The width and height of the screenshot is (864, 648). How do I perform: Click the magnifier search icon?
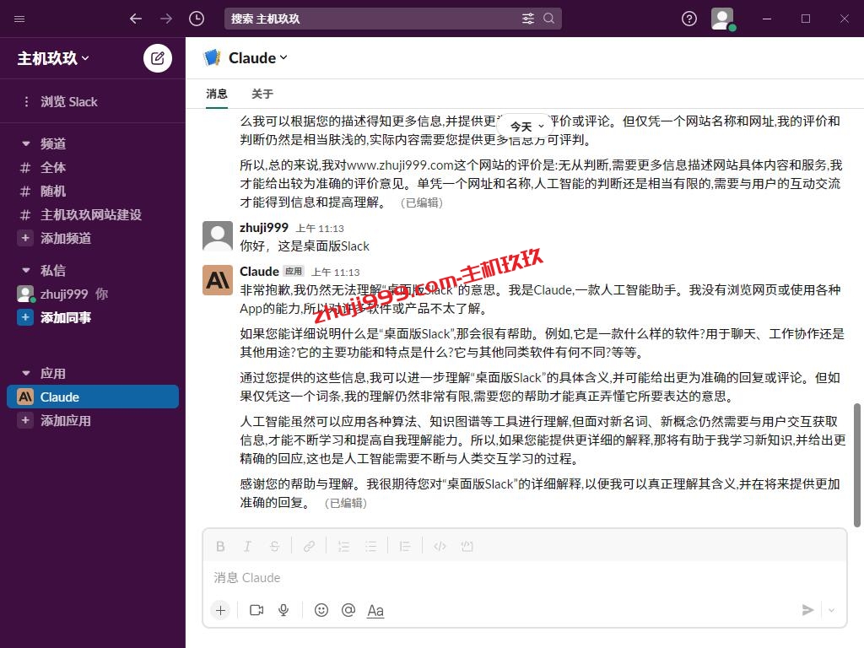[x=548, y=19]
